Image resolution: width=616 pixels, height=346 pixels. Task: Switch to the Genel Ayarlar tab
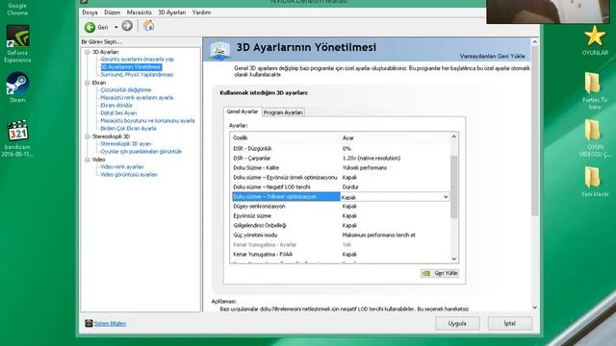243,111
